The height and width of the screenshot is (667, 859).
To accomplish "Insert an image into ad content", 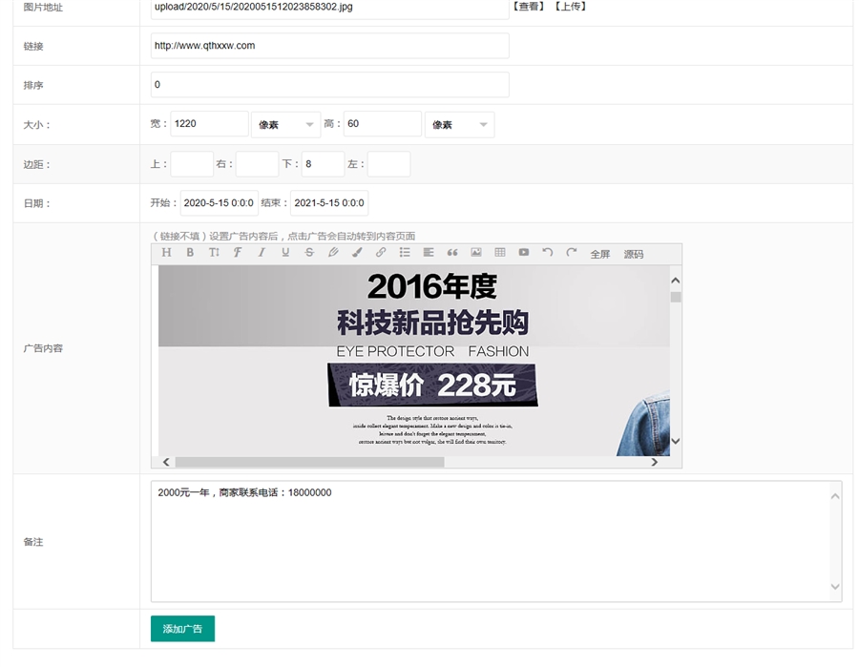I will 475,253.
